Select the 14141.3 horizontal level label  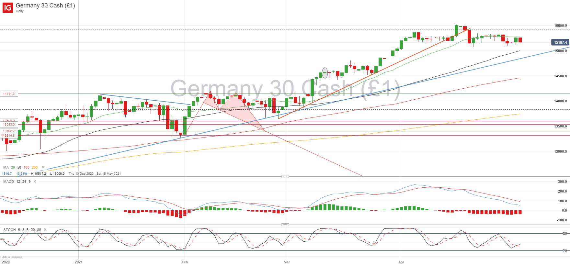tap(9, 94)
